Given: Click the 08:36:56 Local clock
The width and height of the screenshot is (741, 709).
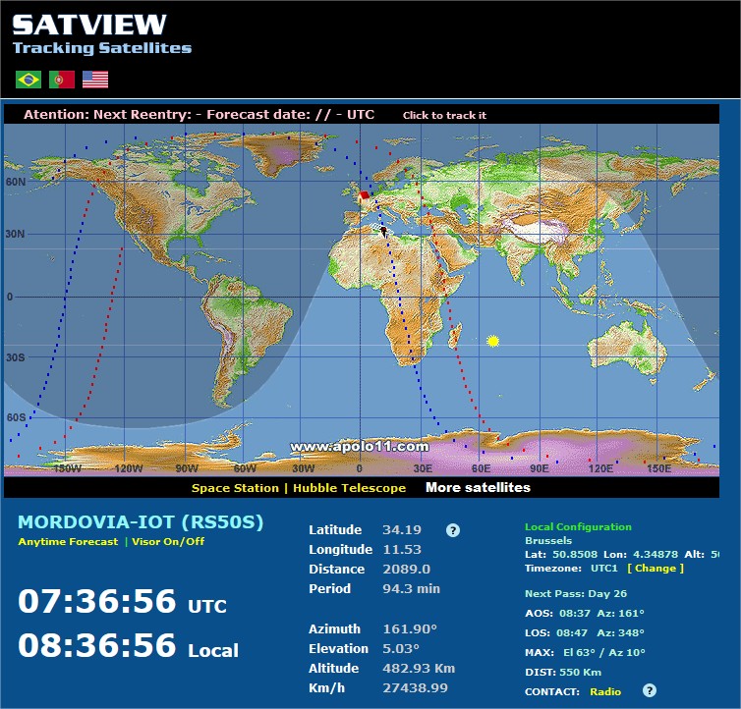Looking at the screenshot, I should click(128, 646).
